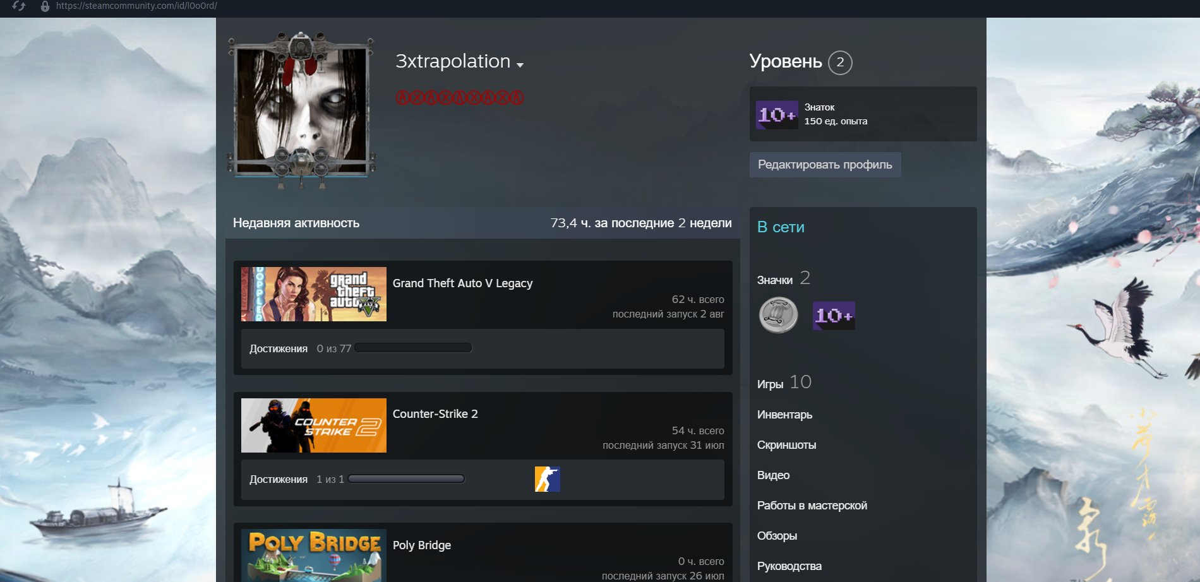Image resolution: width=1200 pixels, height=582 pixels.
Task: Click the 3xtrapolation profile name
Action: [452, 61]
